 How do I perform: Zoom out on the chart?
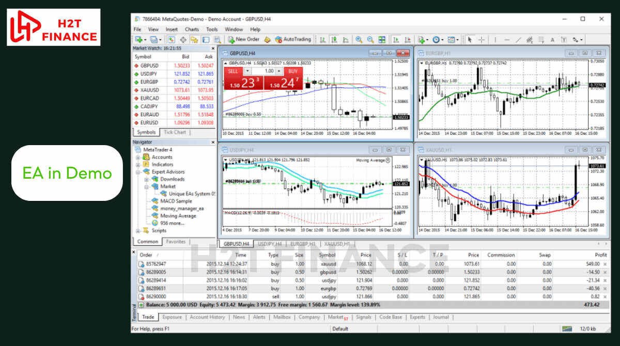(x=370, y=39)
